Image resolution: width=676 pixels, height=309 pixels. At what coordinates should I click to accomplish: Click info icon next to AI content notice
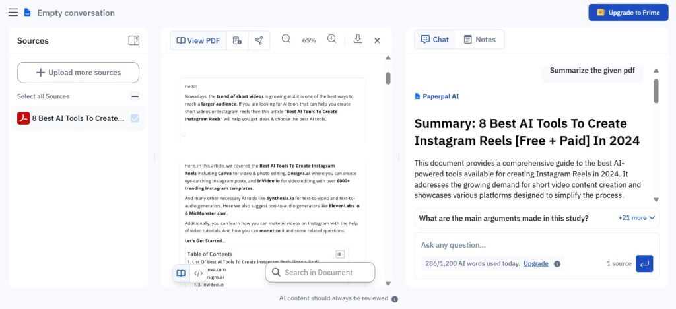pyautogui.click(x=395, y=298)
